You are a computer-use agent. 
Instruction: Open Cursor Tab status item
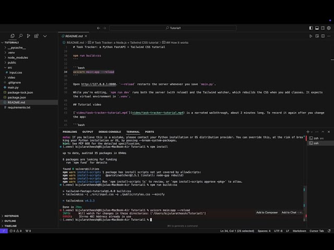click(x=317, y=231)
